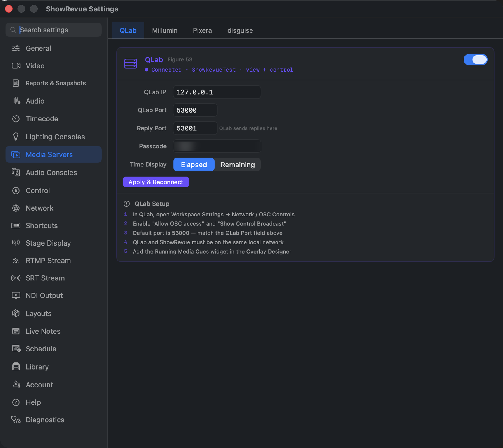503x448 pixels.
Task: Click the QLab IP field
Action: [x=217, y=92]
